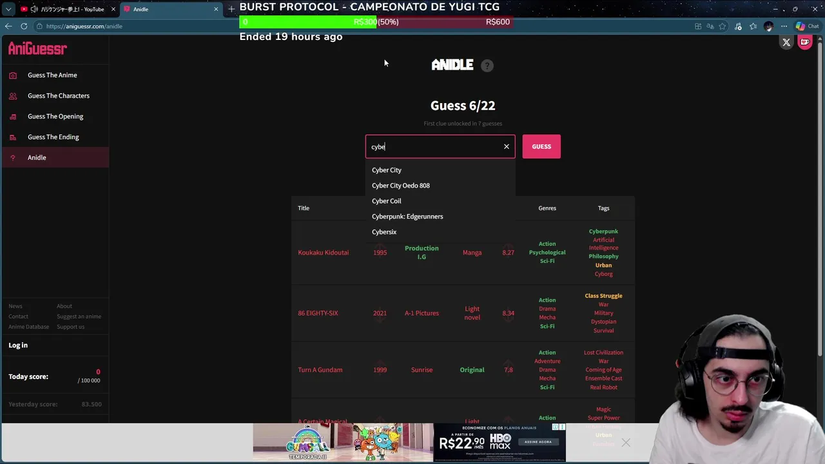Screen dimensions: 825x464
Task: Open the About footer link
Action: 64,306
